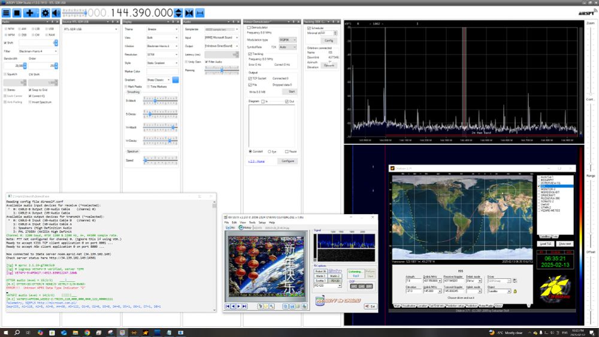Open the Tools menu in RX-SSTV

[x=252, y=223]
